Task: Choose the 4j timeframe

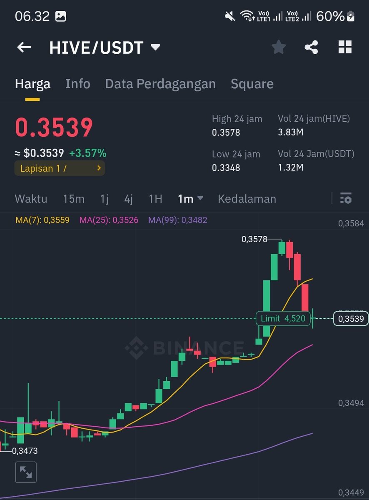Action: coord(129,199)
